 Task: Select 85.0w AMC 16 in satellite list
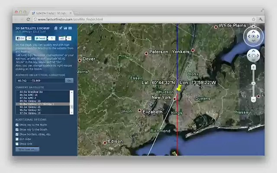pyautogui.click(x=42, y=95)
